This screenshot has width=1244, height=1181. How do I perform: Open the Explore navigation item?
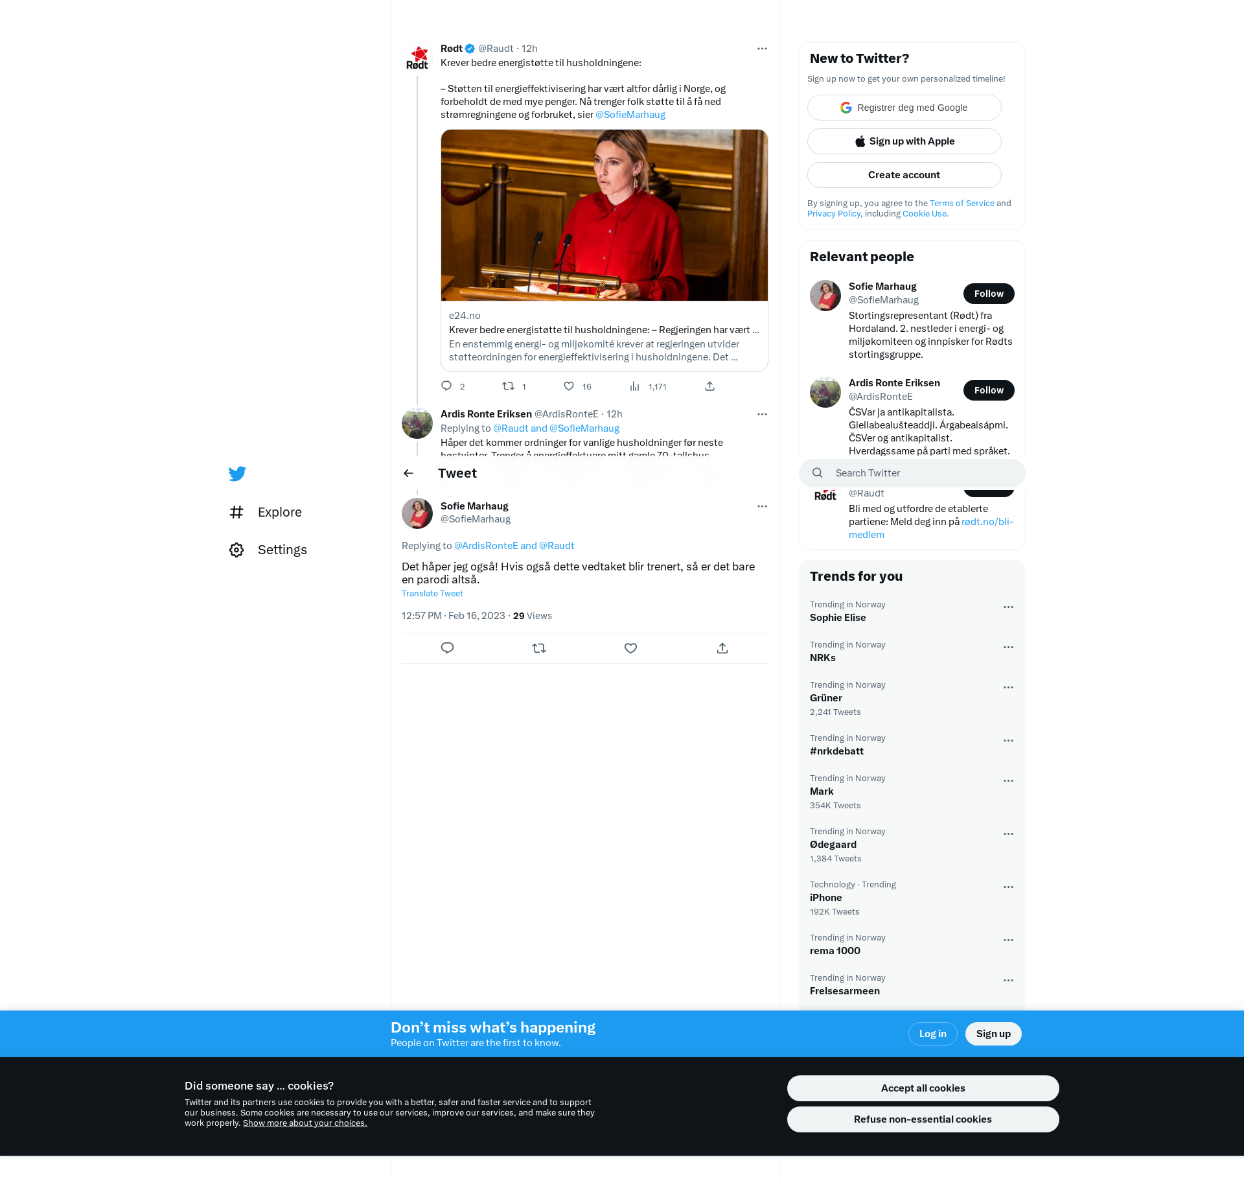coord(266,512)
